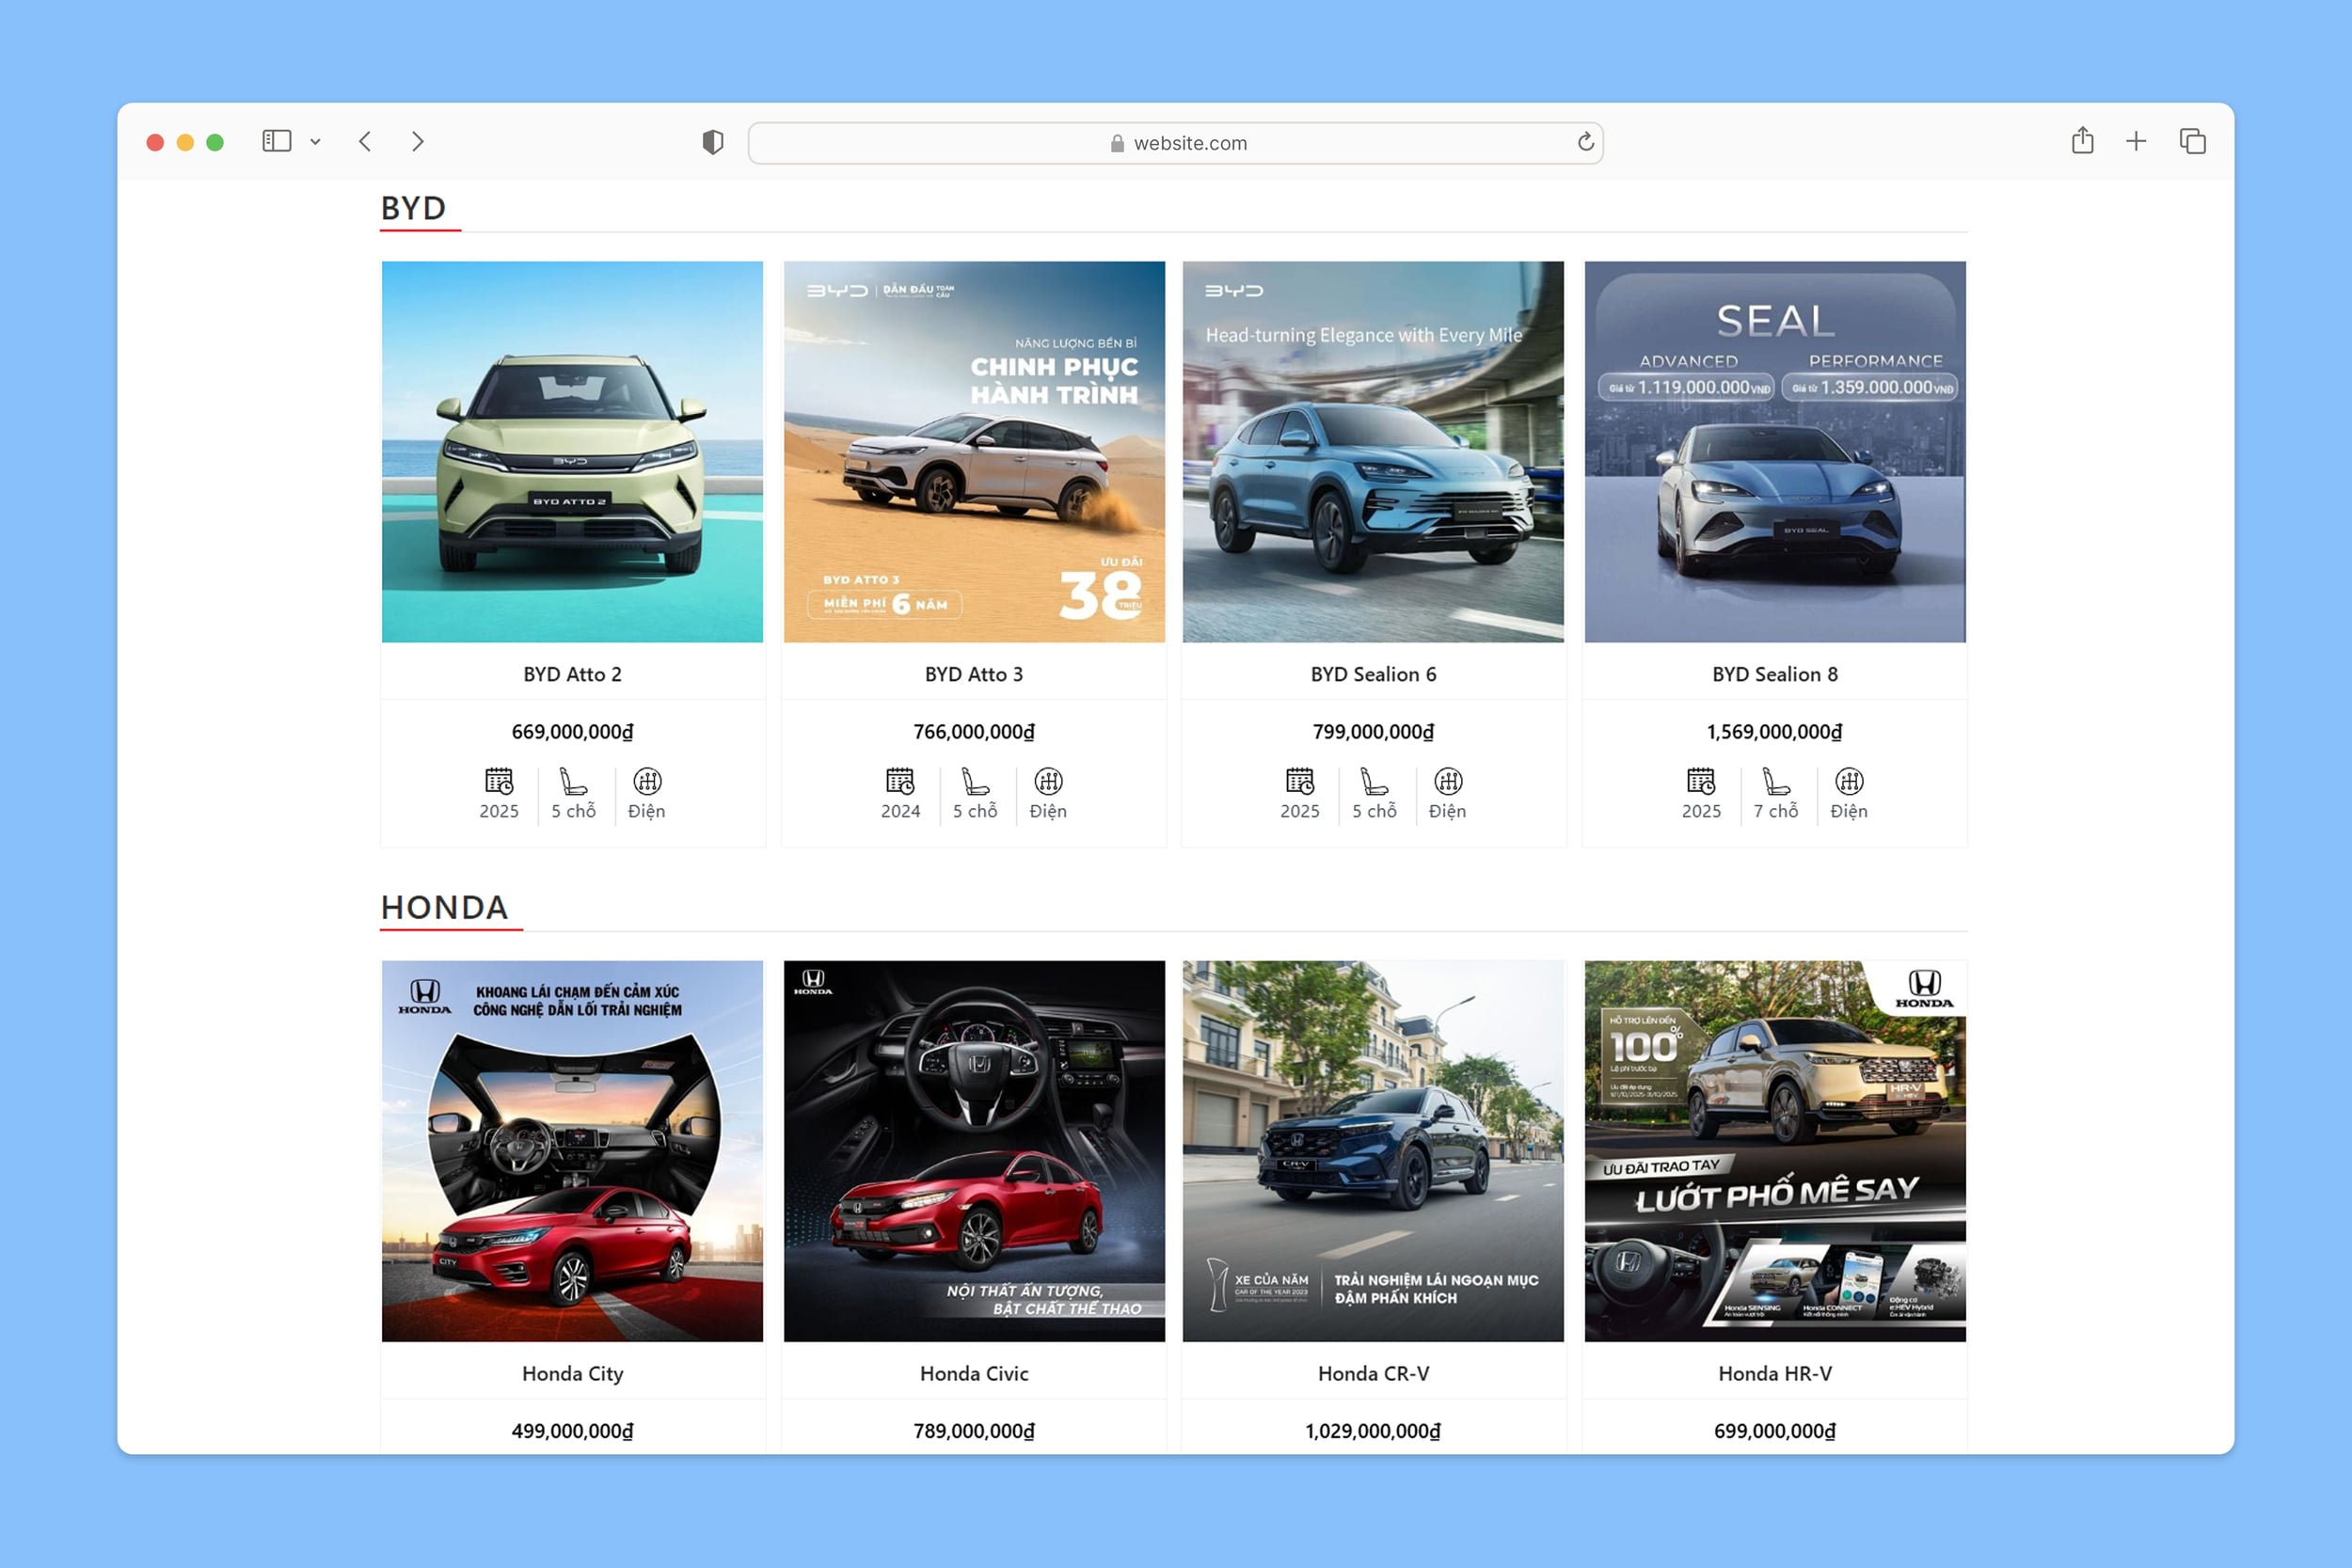The height and width of the screenshot is (1568, 2352).
Task: Select the Honda CR-V product image
Action: pos(1373,1150)
